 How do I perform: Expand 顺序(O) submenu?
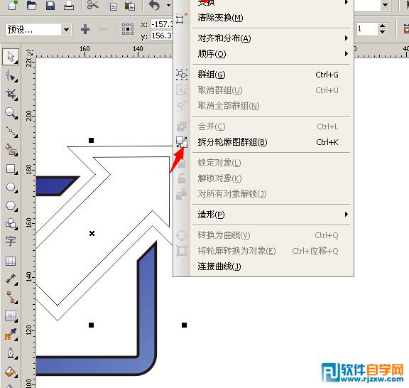point(263,54)
